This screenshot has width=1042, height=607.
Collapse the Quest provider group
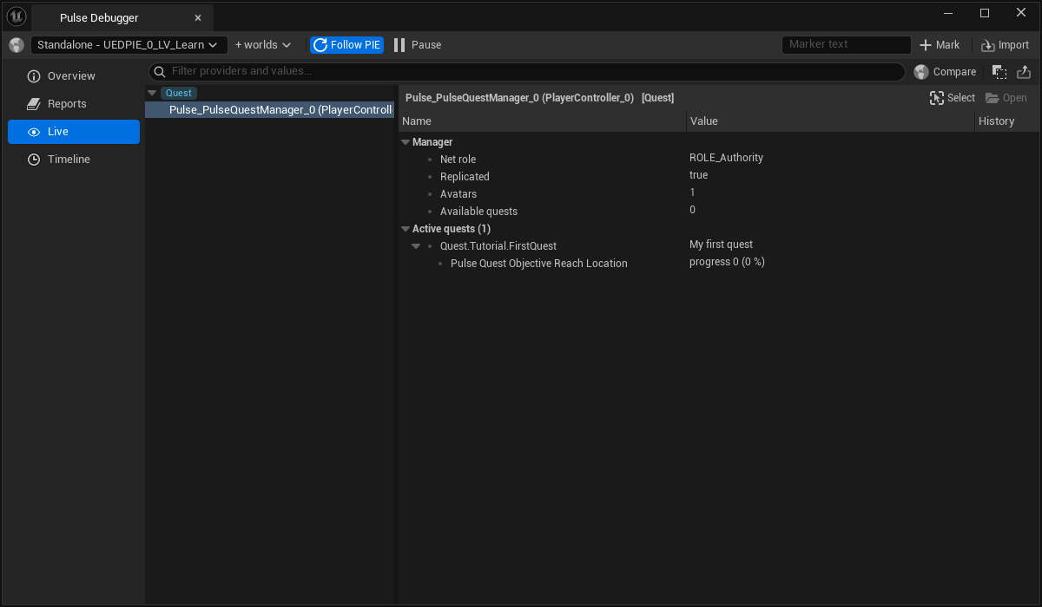pyautogui.click(x=152, y=93)
